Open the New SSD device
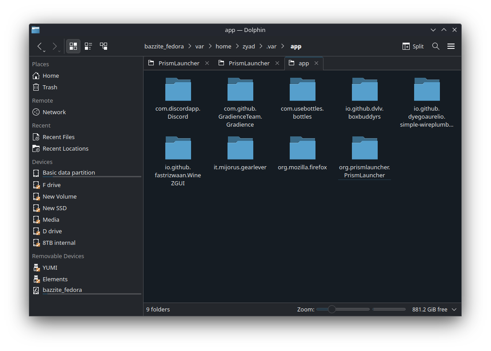This screenshot has width=491, height=351. click(x=86, y=208)
